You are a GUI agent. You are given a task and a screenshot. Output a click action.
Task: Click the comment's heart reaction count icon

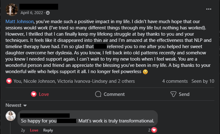[x=154, y=130]
